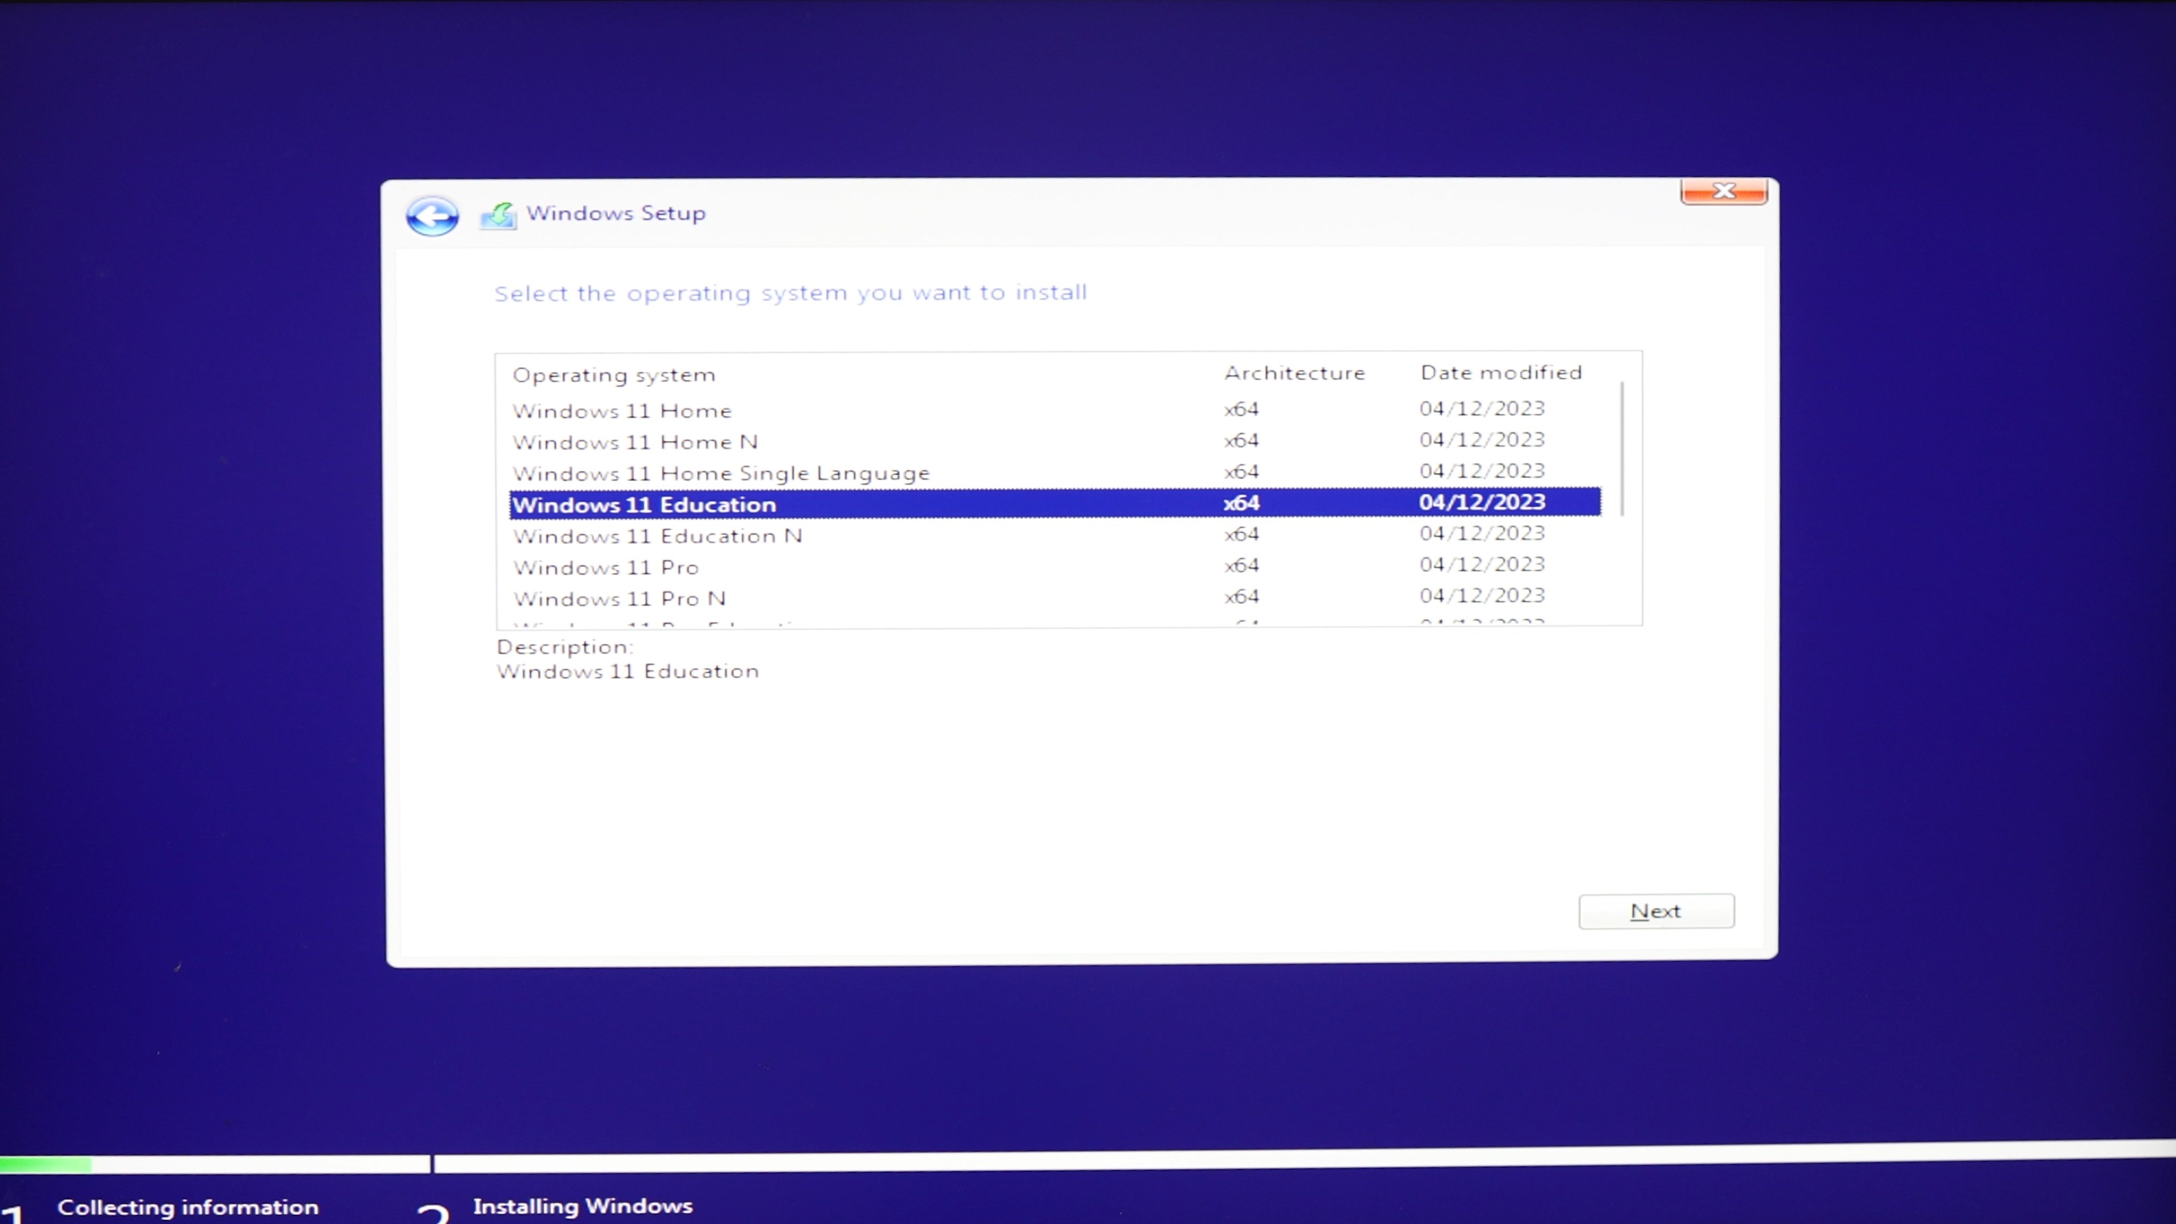The image size is (2176, 1224).
Task: Select Windows 11 Education N row
Action: pos(1055,535)
